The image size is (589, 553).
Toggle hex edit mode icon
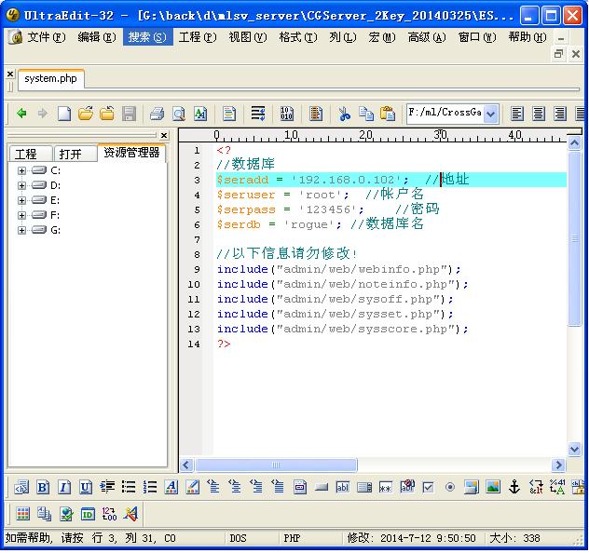(287, 114)
